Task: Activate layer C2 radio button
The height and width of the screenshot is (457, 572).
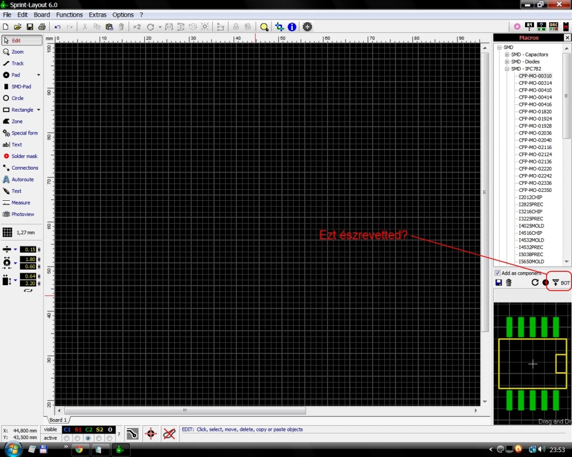Action: [x=88, y=438]
